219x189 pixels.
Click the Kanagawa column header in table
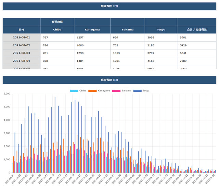click(92, 29)
